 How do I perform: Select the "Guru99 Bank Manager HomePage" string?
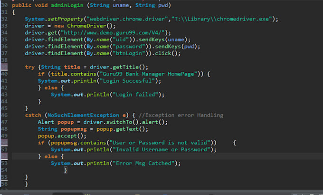(x=149, y=74)
